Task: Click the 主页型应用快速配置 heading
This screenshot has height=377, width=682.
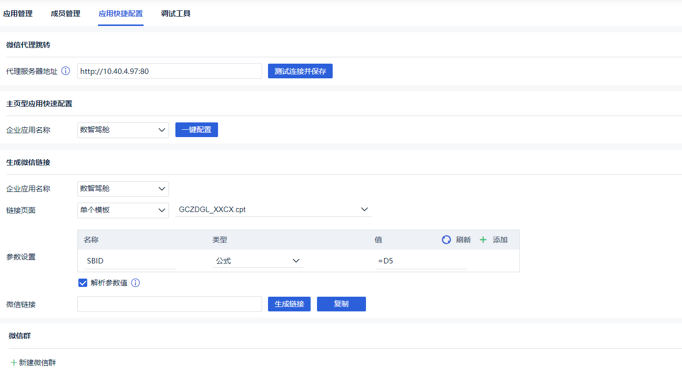Action: (x=39, y=104)
